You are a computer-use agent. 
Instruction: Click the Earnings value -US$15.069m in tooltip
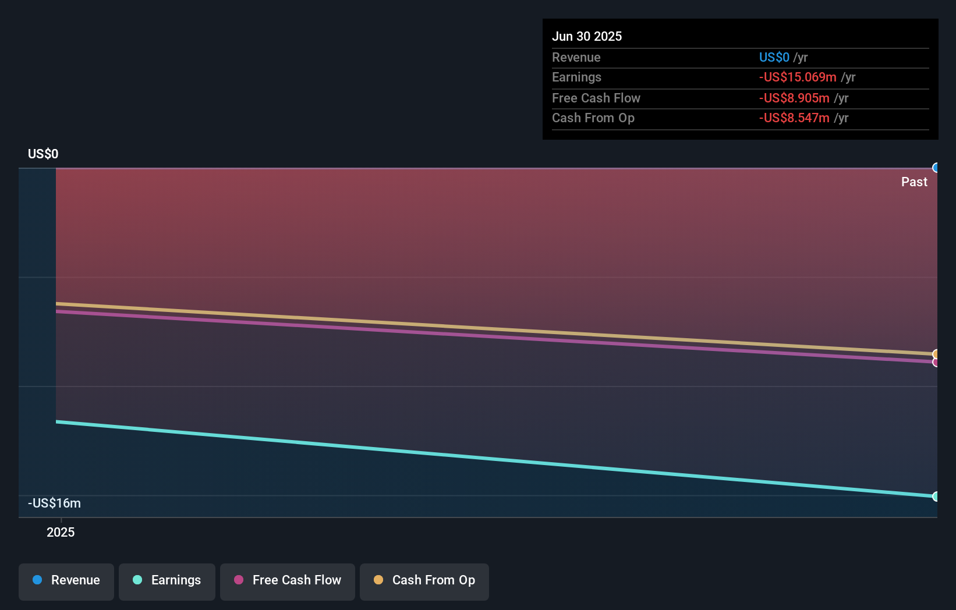(x=798, y=77)
